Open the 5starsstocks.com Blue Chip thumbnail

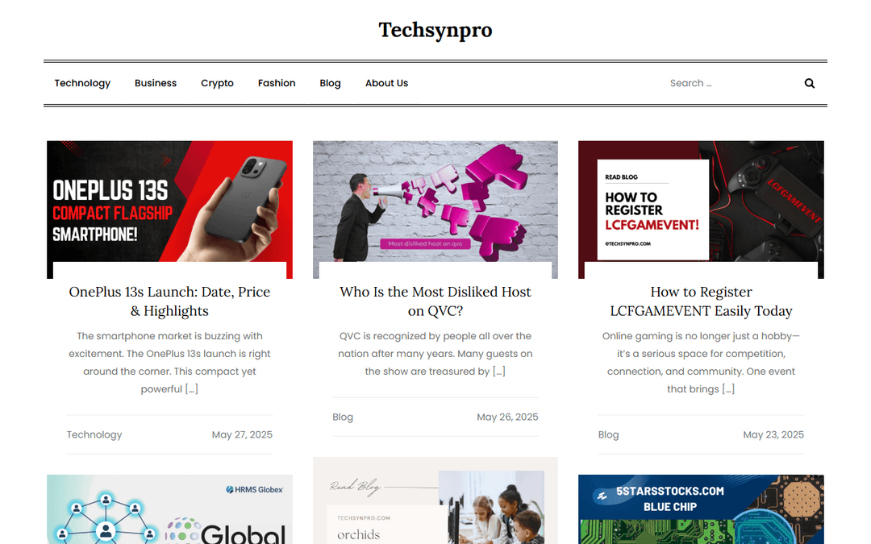pyautogui.click(x=701, y=509)
